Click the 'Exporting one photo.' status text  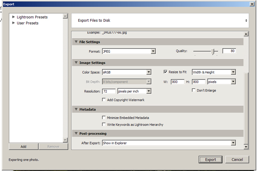click(24, 160)
